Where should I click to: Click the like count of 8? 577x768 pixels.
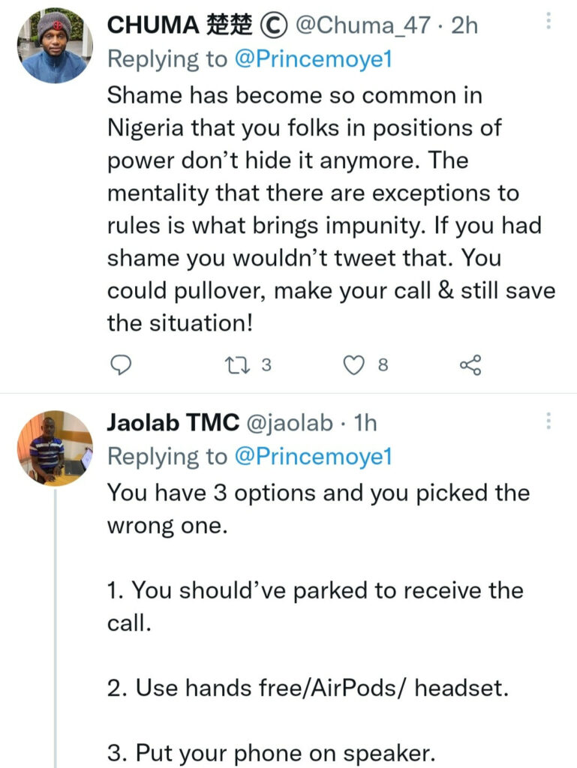pyautogui.click(x=383, y=365)
